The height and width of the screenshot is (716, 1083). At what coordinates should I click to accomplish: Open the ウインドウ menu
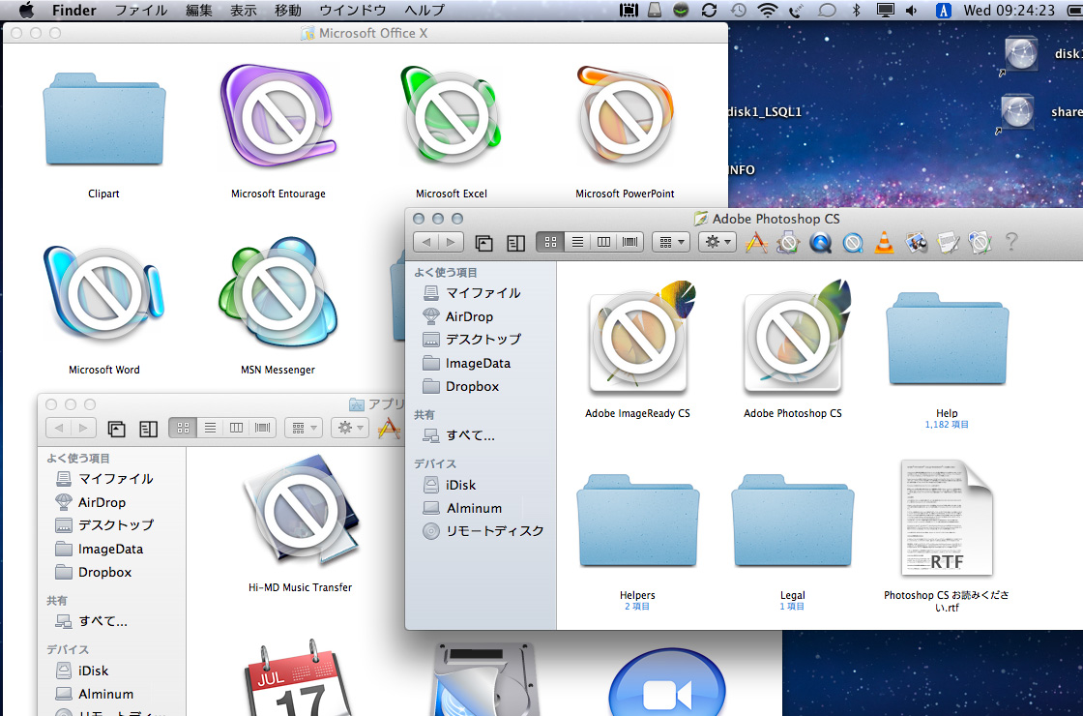(x=353, y=11)
